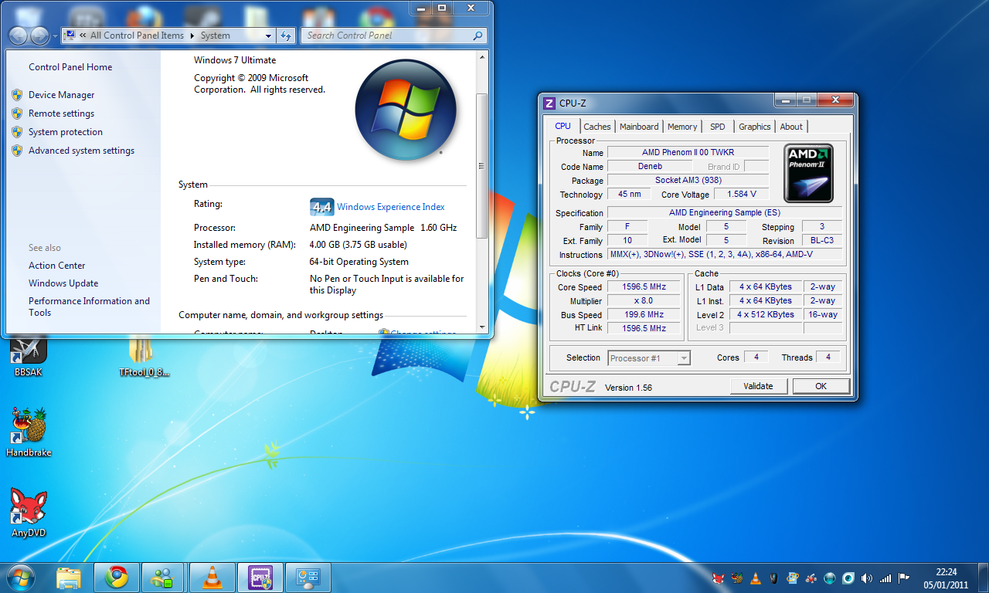This screenshot has height=593, width=989.
Task: Go to Control Panel Home
Action: tap(70, 67)
